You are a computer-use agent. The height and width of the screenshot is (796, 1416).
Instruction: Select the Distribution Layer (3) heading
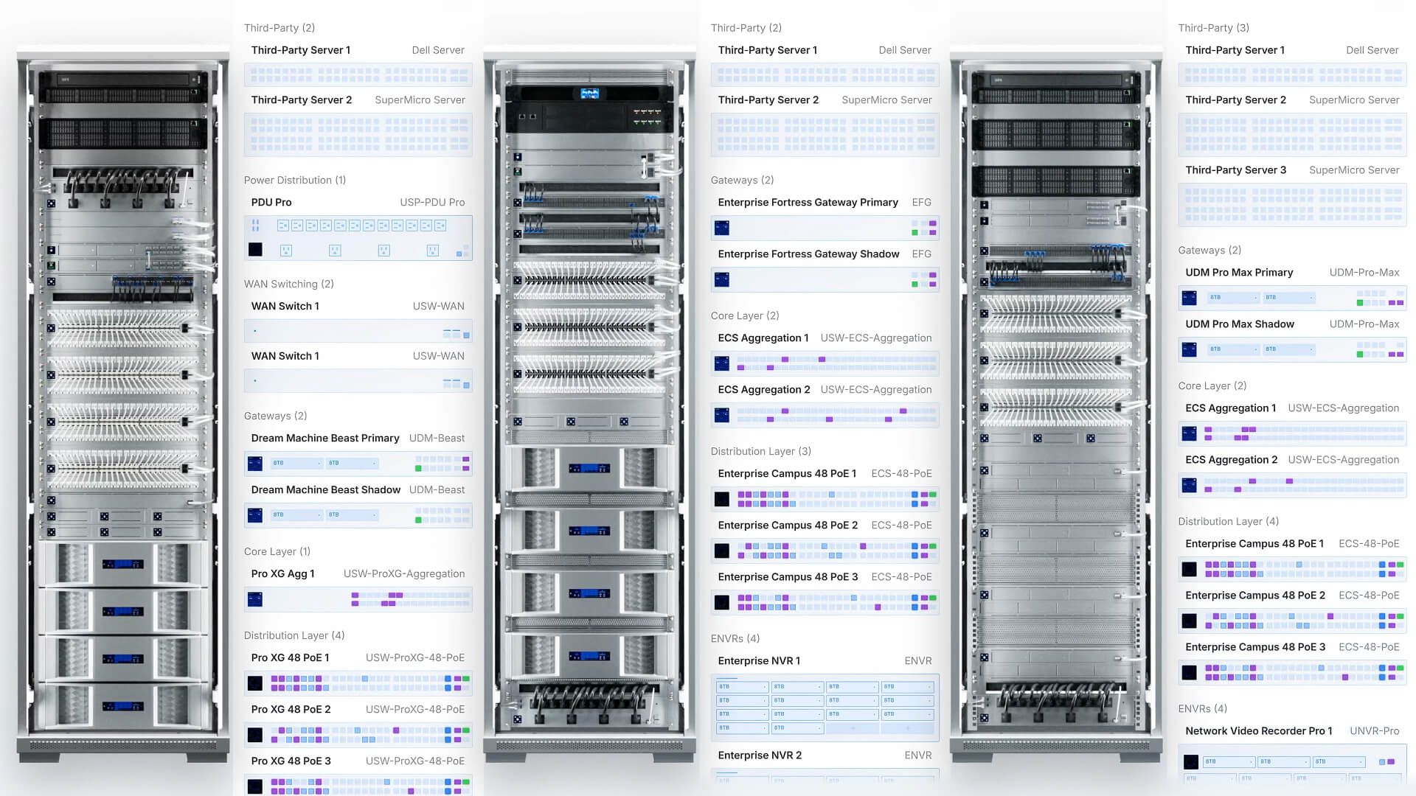click(761, 451)
